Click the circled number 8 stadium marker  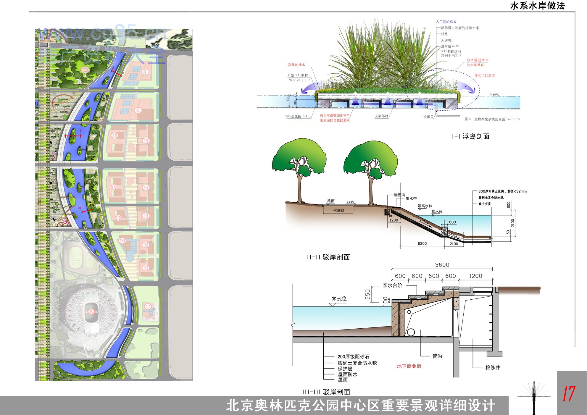click(91, 311)
